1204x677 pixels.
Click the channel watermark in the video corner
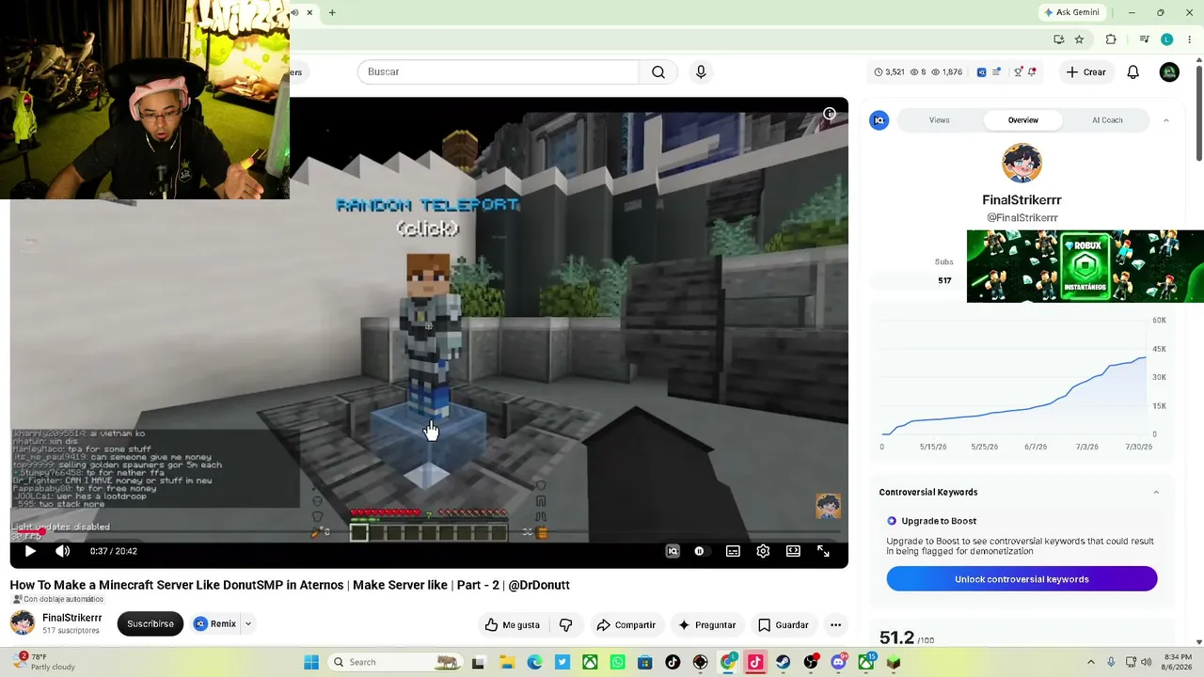click(x=828, y=506)
